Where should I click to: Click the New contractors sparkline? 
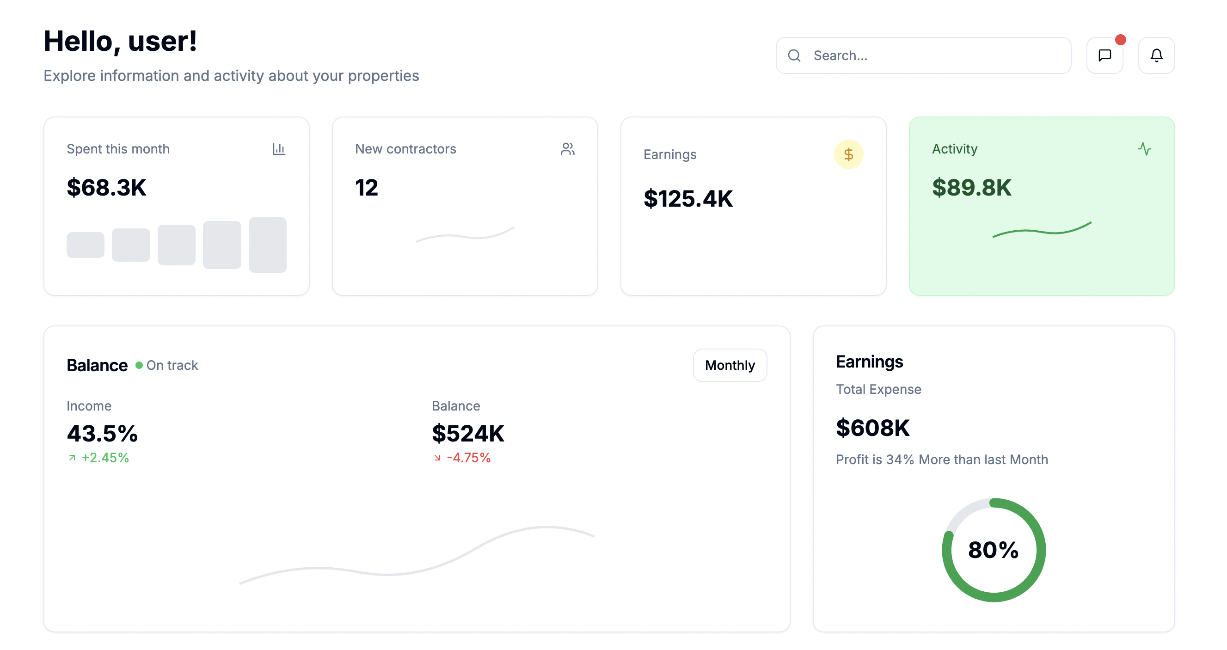(465, 234)
